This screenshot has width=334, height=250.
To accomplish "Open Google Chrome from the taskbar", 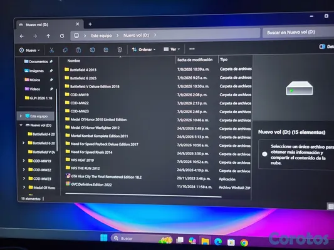I will pos(244,242).
